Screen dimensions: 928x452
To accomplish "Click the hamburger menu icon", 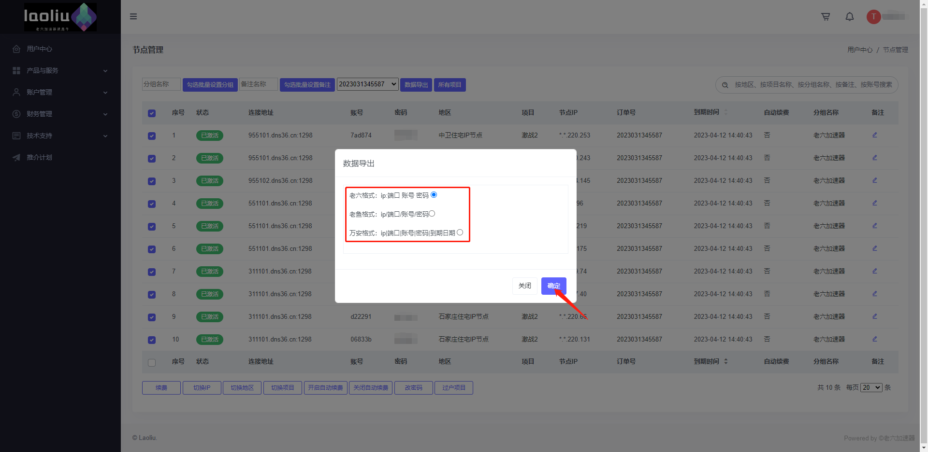I will [133, 16].
